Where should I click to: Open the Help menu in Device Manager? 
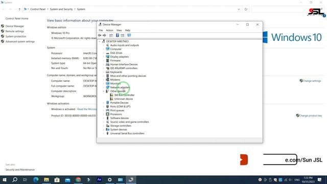point(128,30)
